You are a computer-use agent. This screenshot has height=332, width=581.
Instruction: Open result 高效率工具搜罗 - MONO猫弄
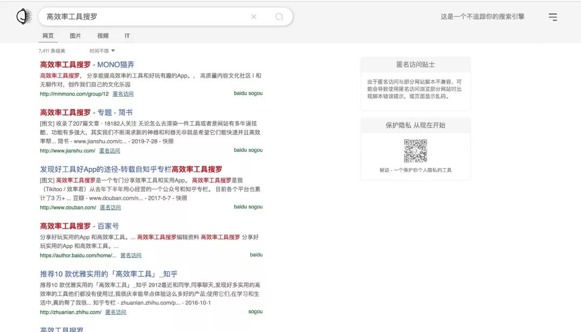(87, 64)
